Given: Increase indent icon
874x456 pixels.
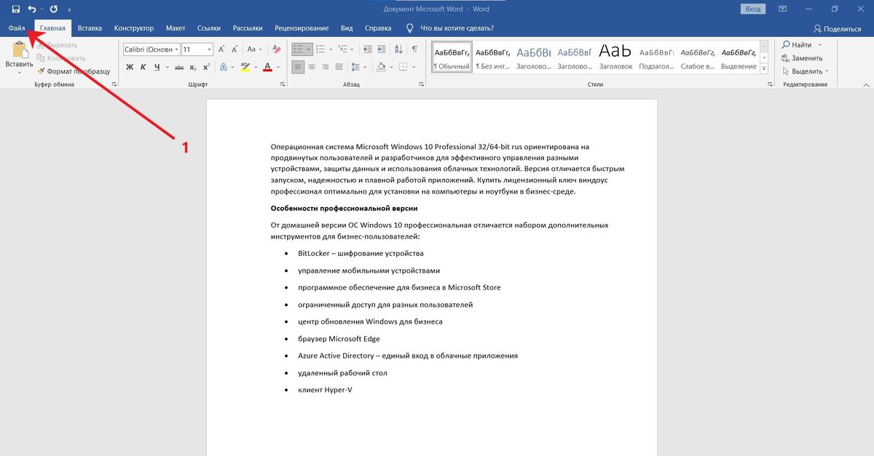Looking at the screenshot, I should pyautogui.click(x=382, y=49).
